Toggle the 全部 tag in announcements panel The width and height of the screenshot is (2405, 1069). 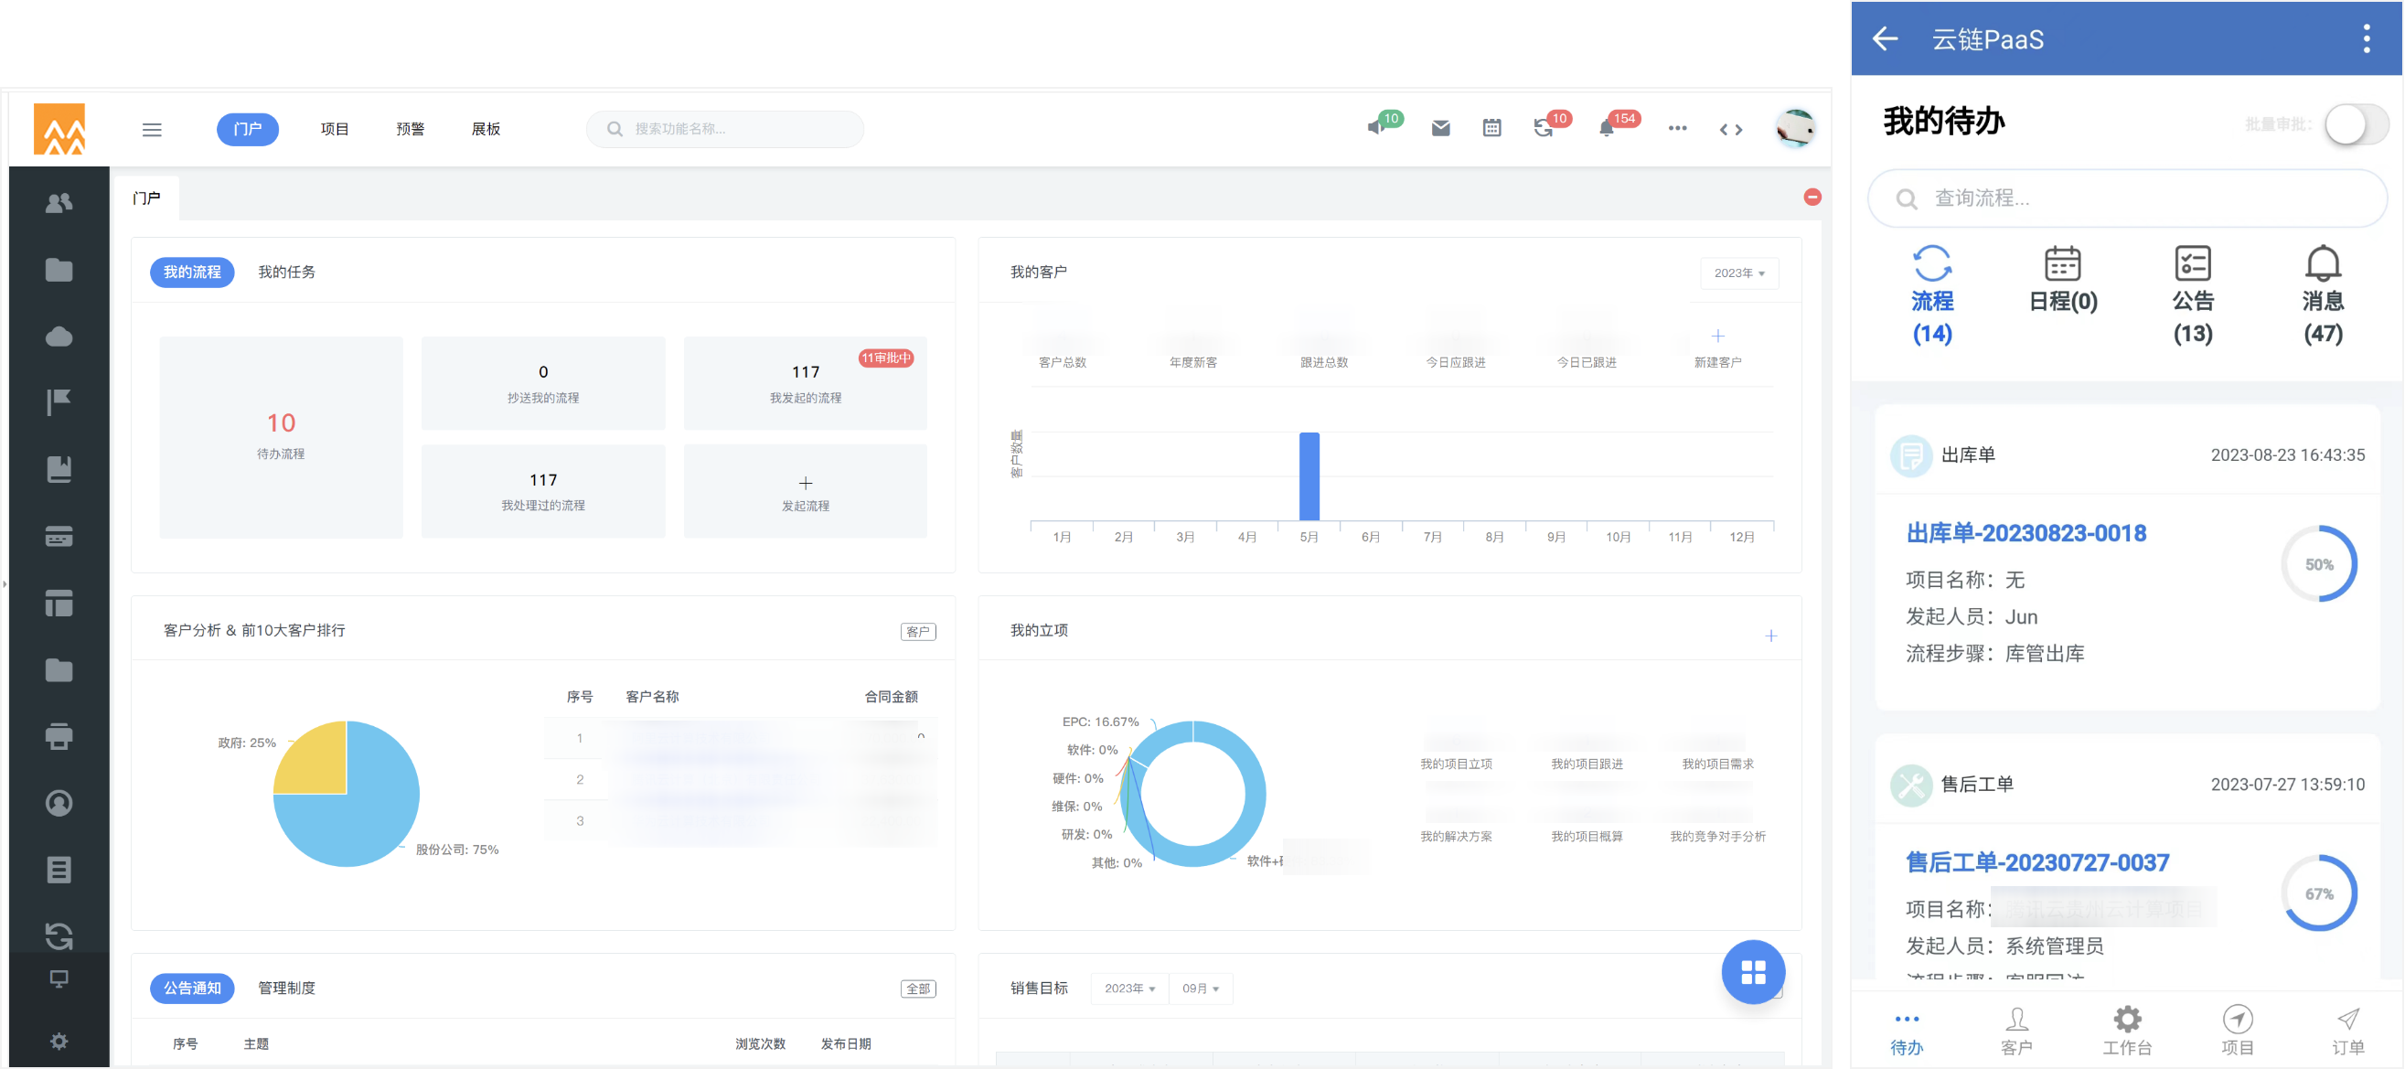[x=917, y=989]
